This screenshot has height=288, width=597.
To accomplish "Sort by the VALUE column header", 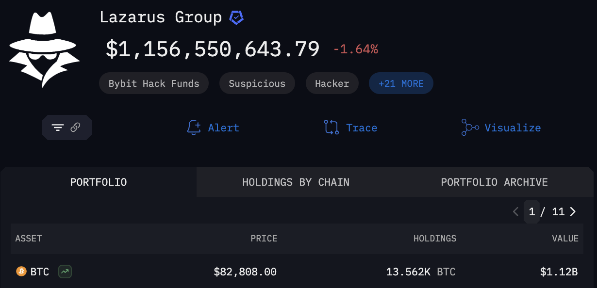I will click(565, 239).
